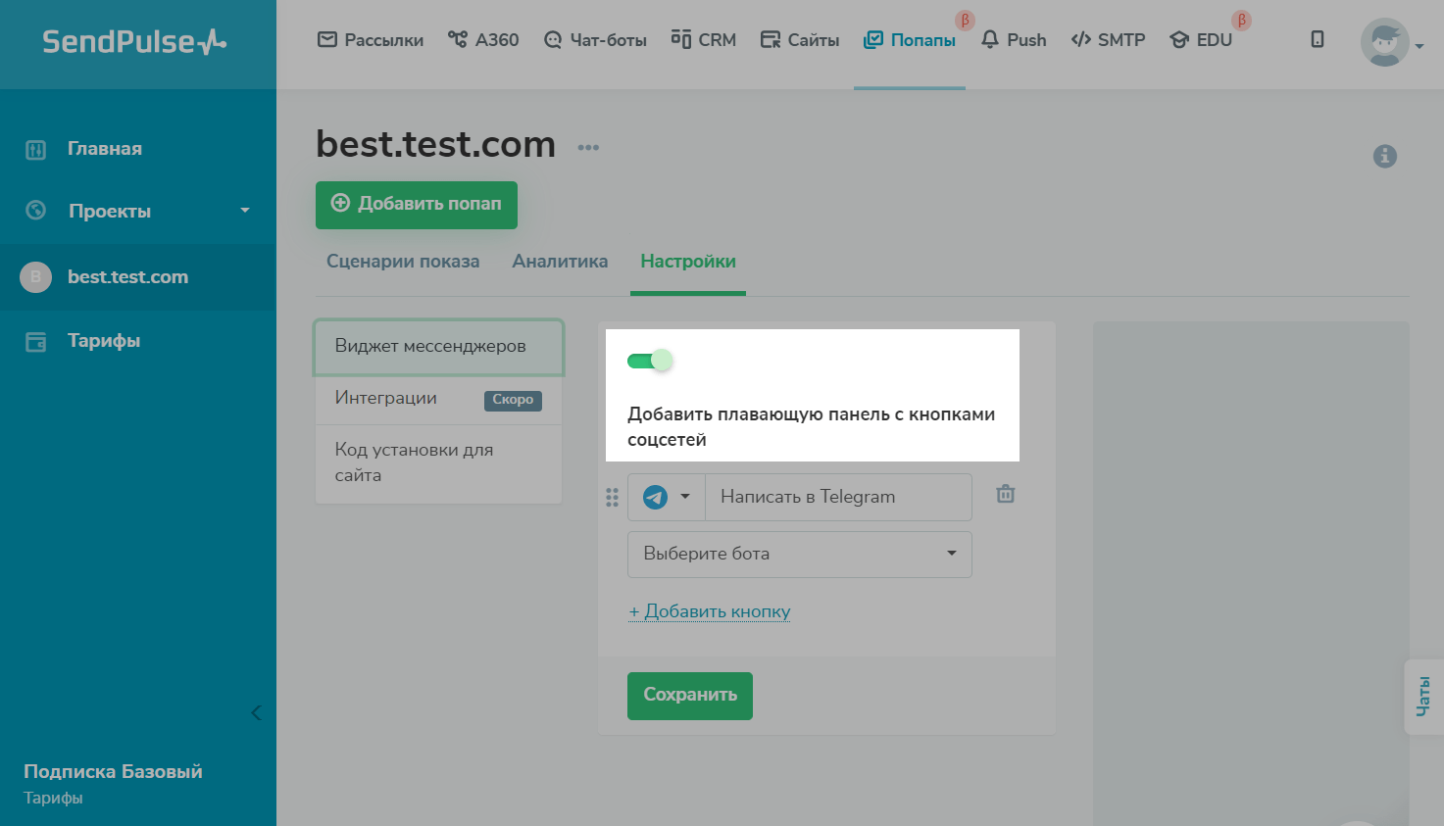Open the Попапы section
Viewport: 1444px width, 826px height.
910,40
